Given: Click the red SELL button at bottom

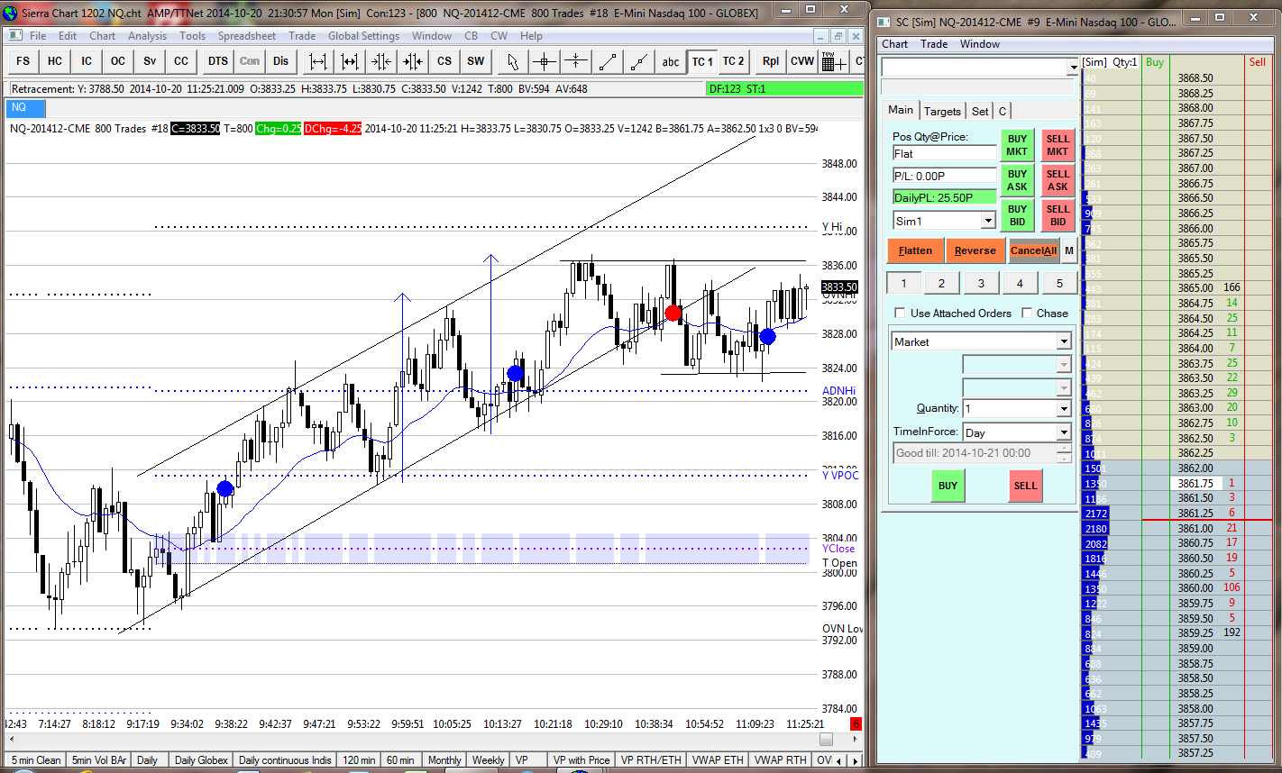Looking at the screenshot, I should (x=1025, y=486).
